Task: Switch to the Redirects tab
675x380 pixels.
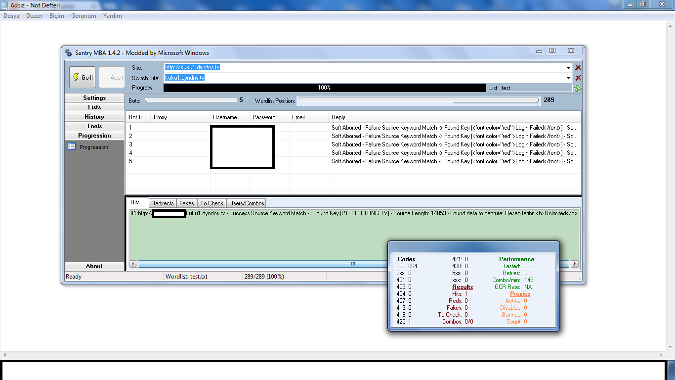Action: [163, 203]
